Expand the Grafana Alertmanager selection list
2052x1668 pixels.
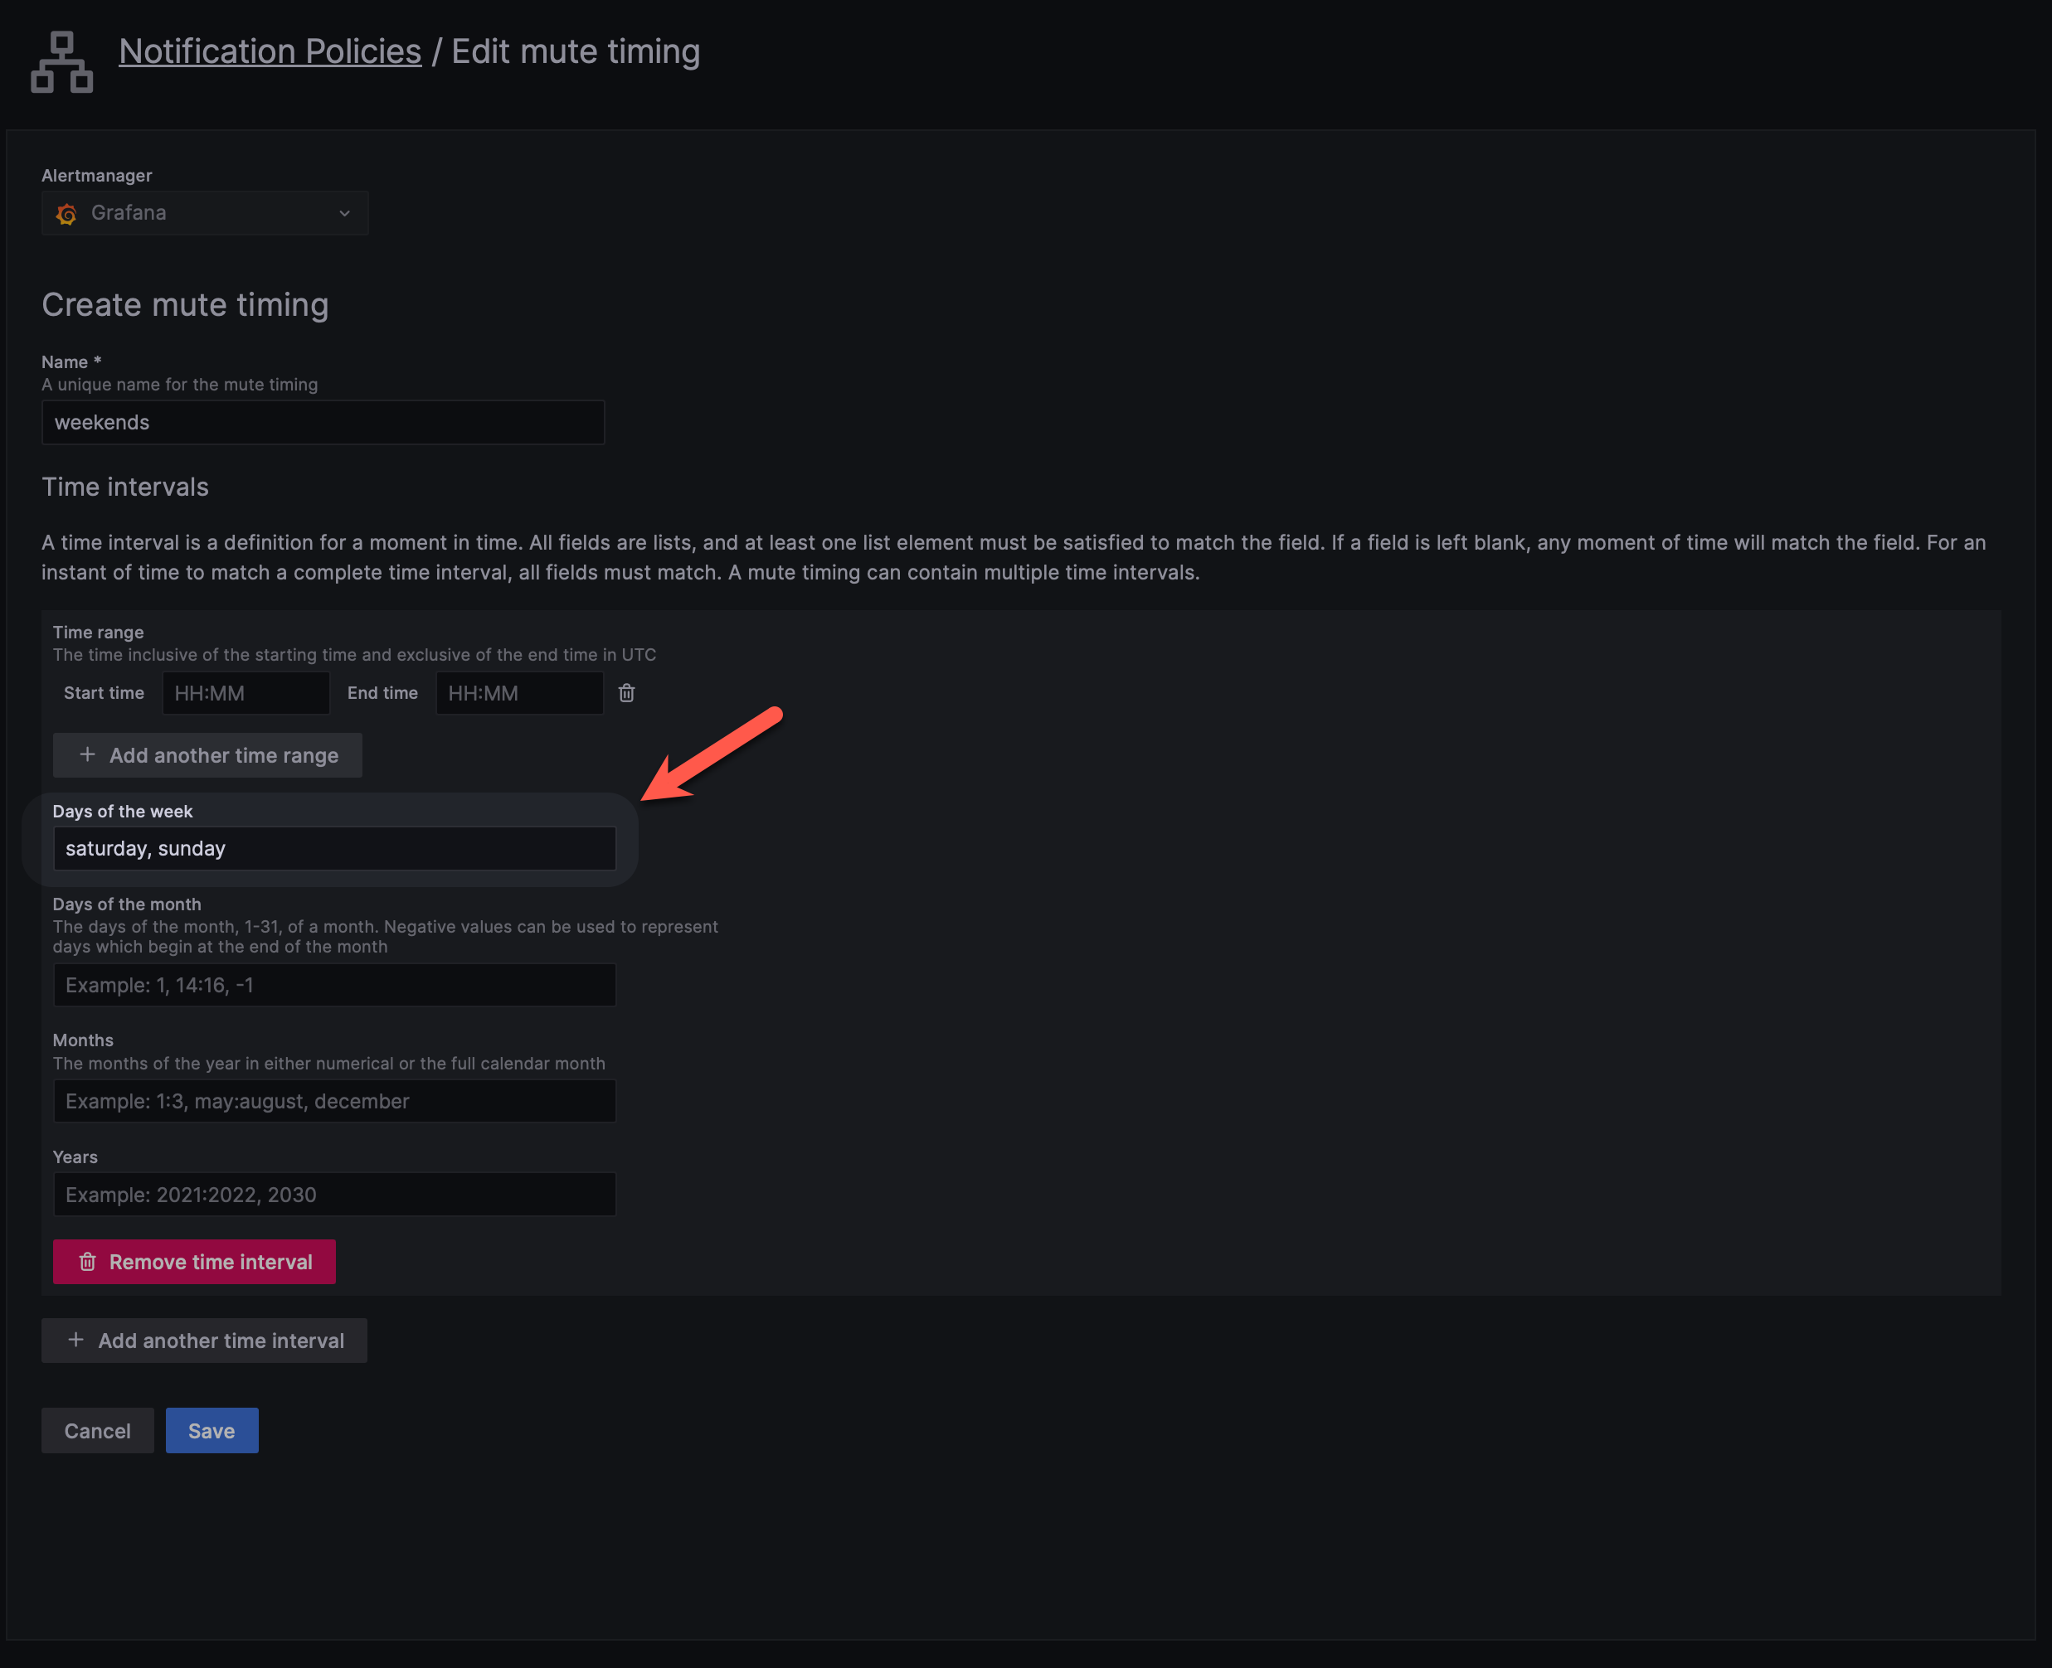[x=205, y=213]
